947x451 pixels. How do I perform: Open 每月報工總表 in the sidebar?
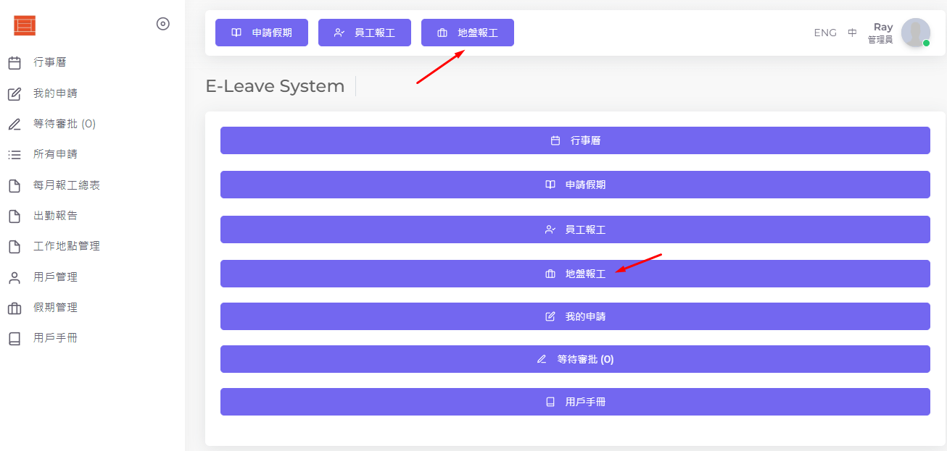click(67, 185)
